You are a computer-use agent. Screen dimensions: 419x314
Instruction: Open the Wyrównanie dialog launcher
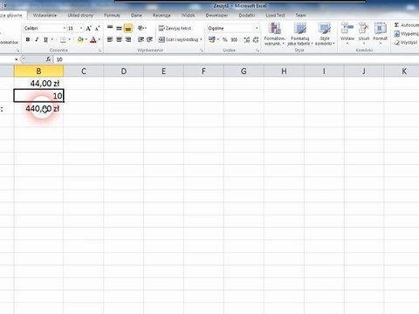(x=202, y=51)
